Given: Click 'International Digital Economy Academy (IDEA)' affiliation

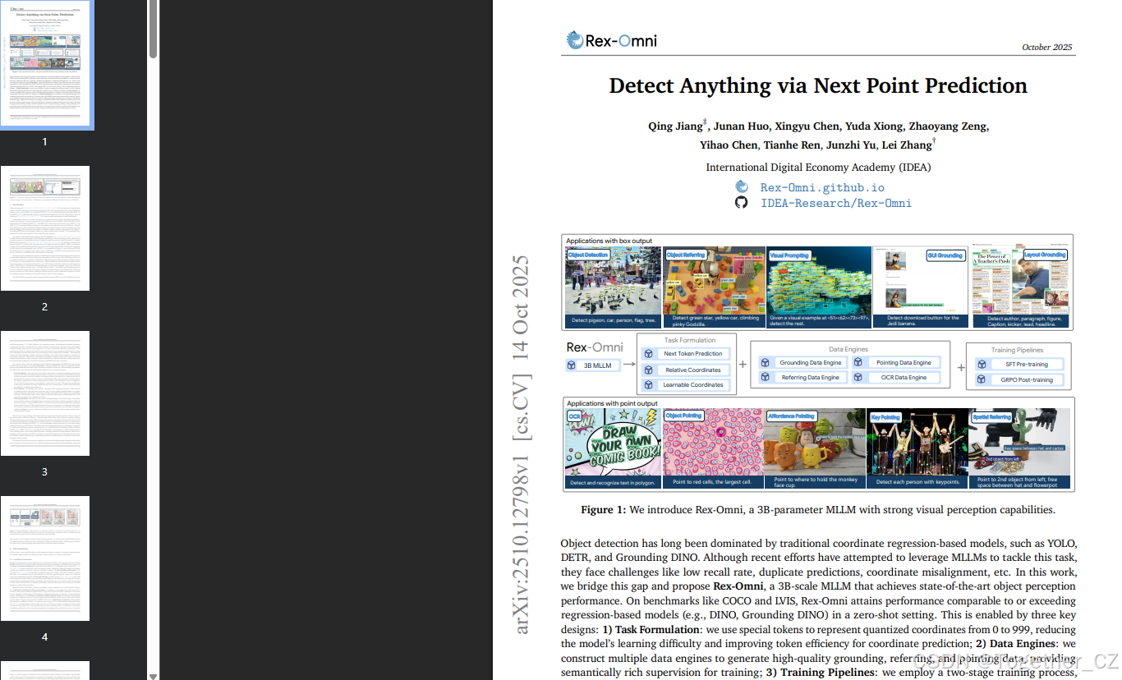Looking at the screenshot, I should coord(818,167).
